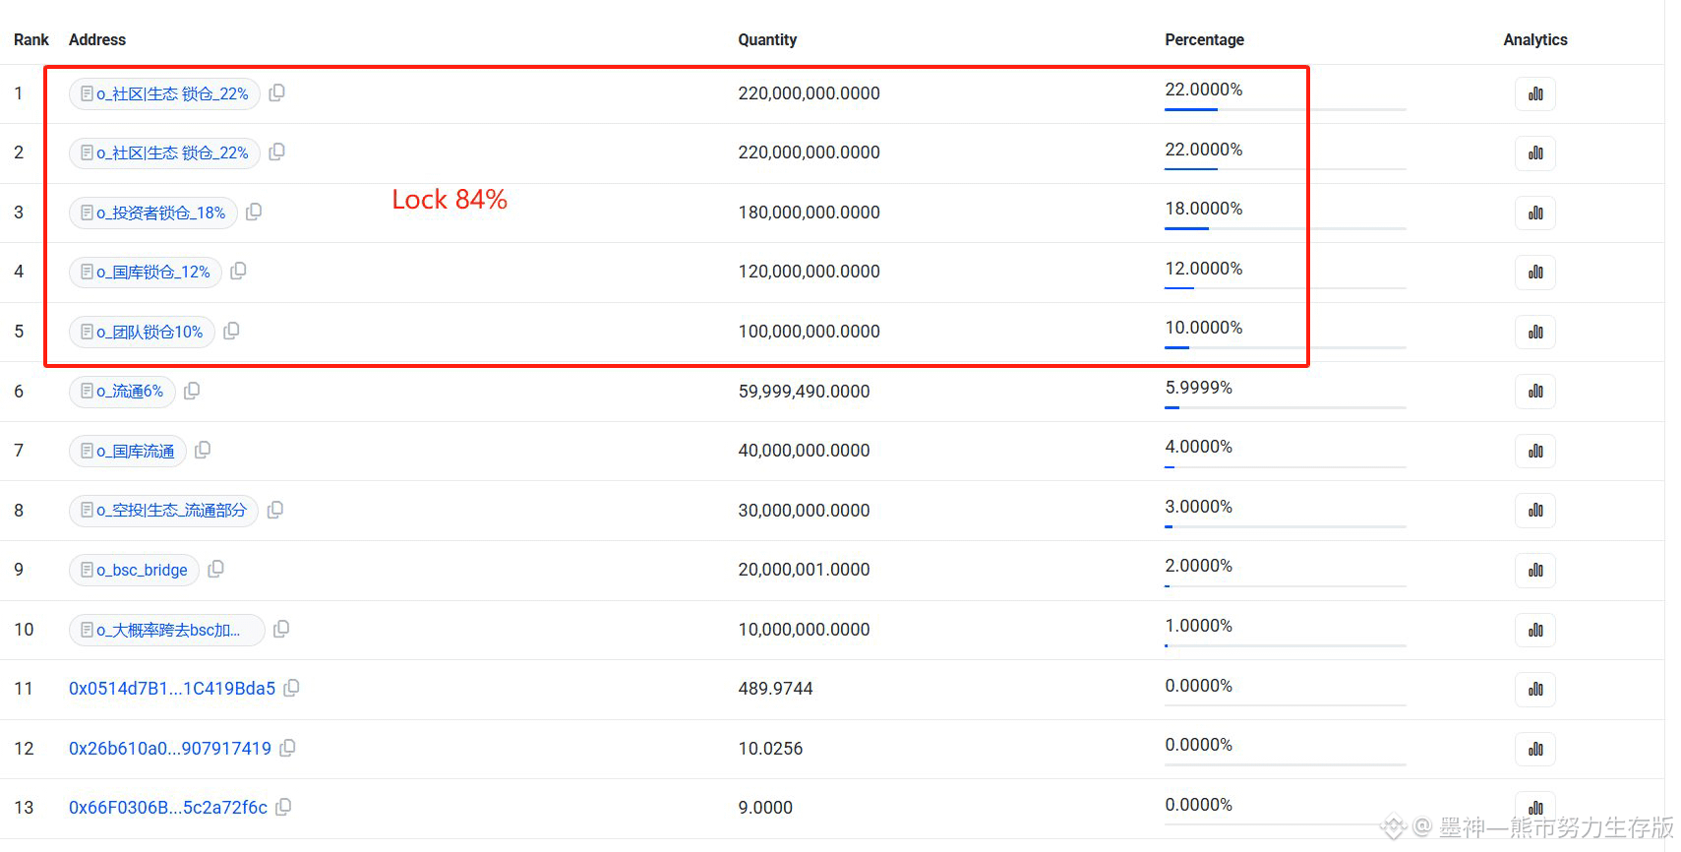Open address link 0x0514d7B1...1C419Bda5
1681x852 pixels.
(x=172, y=689)
